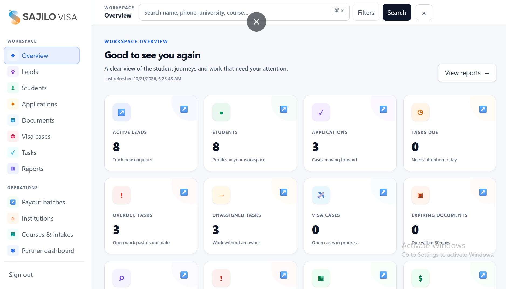Open the Unassigned Tasks card arrow link
This screenshot has height=289, width=506.
point(283,192)
